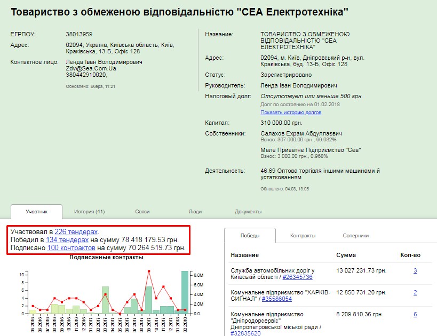437x336 pixels.
Task: Open the 134 тендерах link
Action: tap(67, 240)
